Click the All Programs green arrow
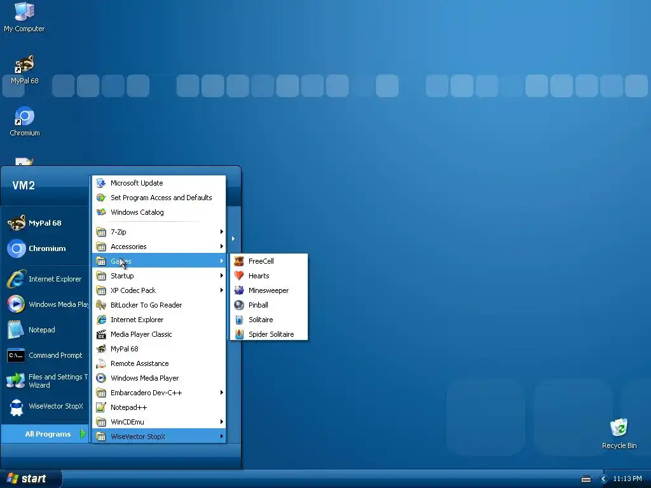Viewport: 651px width, 488px height. coord(83,433)
